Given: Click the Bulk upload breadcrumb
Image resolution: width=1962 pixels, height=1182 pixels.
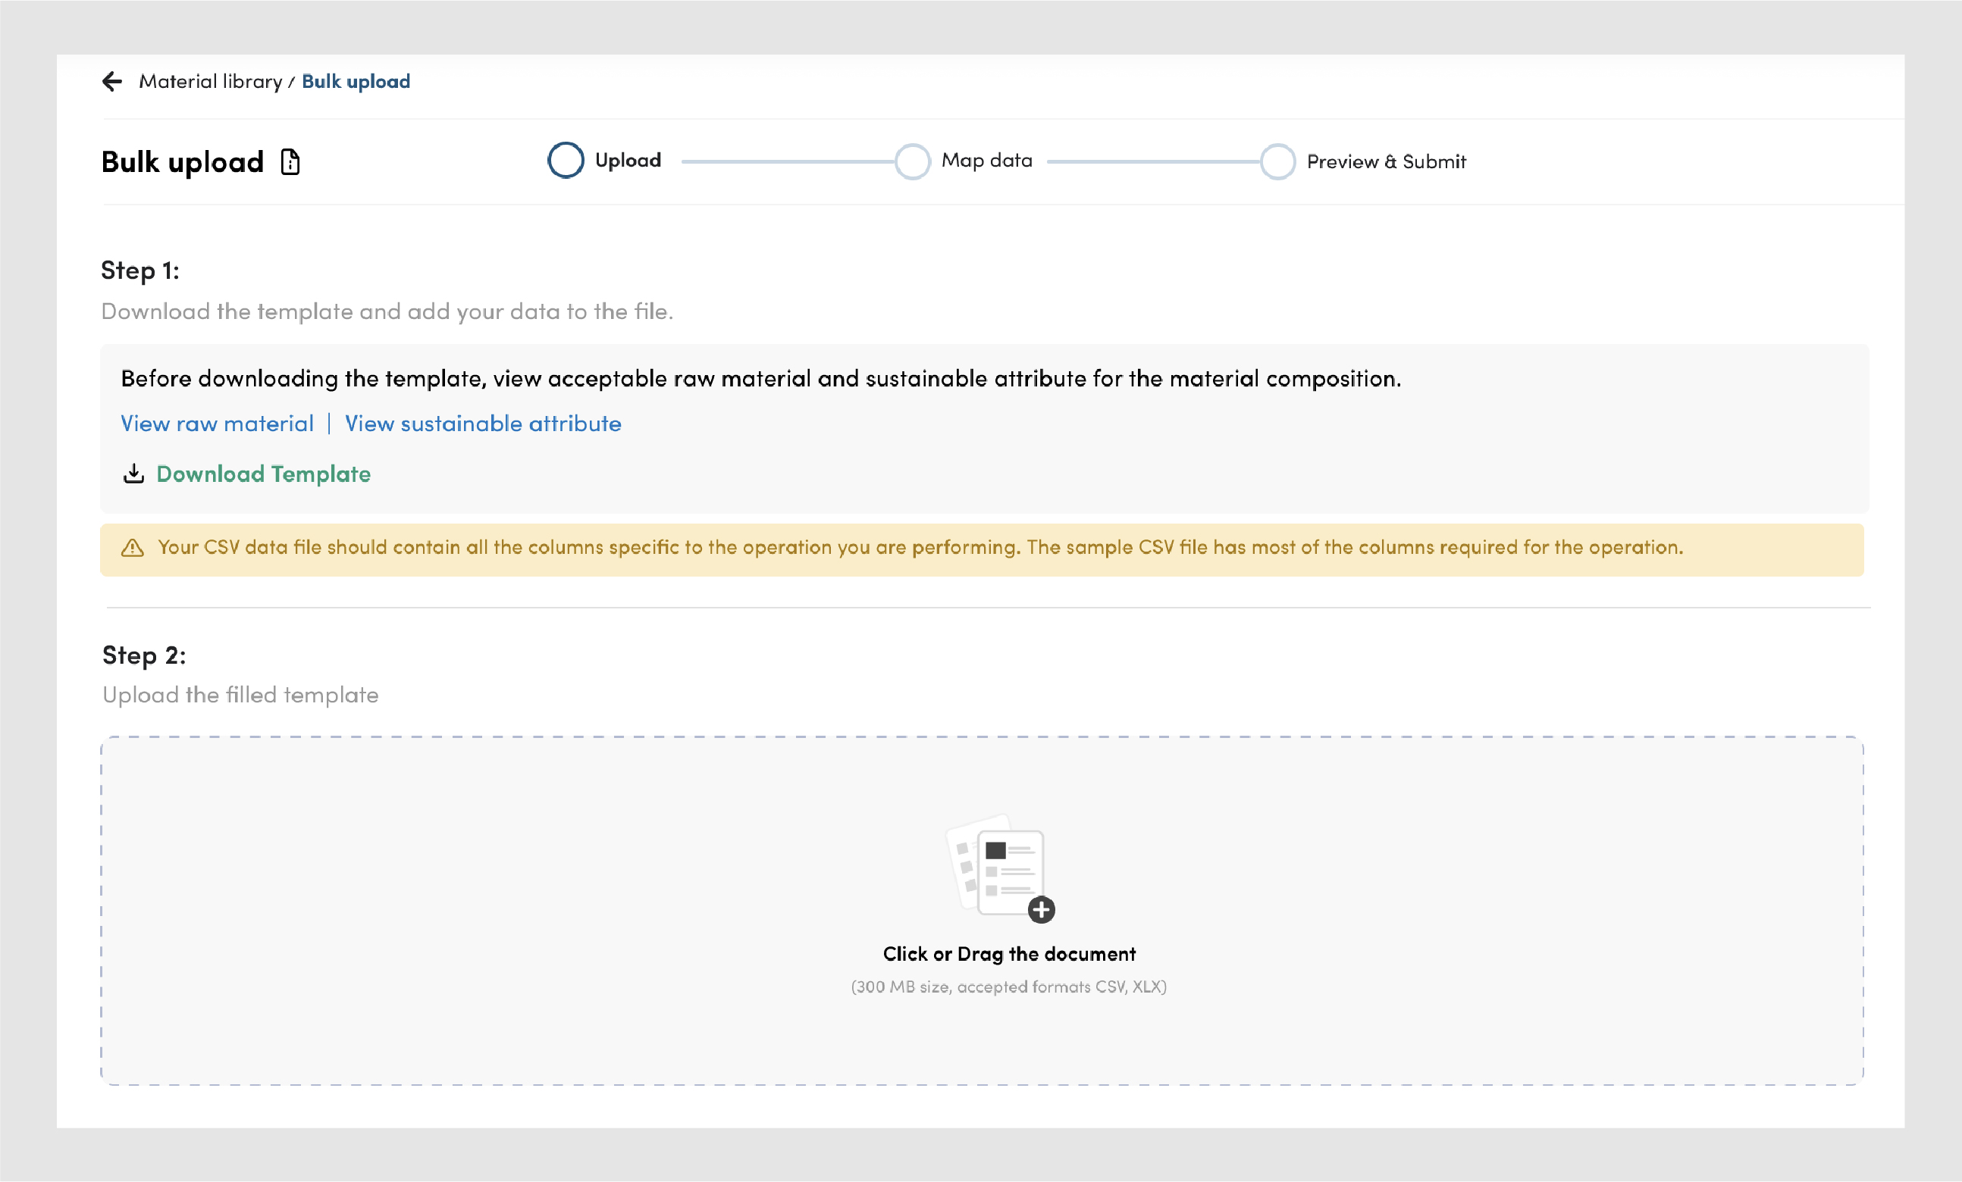Looking at the screenshot, I should [x=356, y=81].
